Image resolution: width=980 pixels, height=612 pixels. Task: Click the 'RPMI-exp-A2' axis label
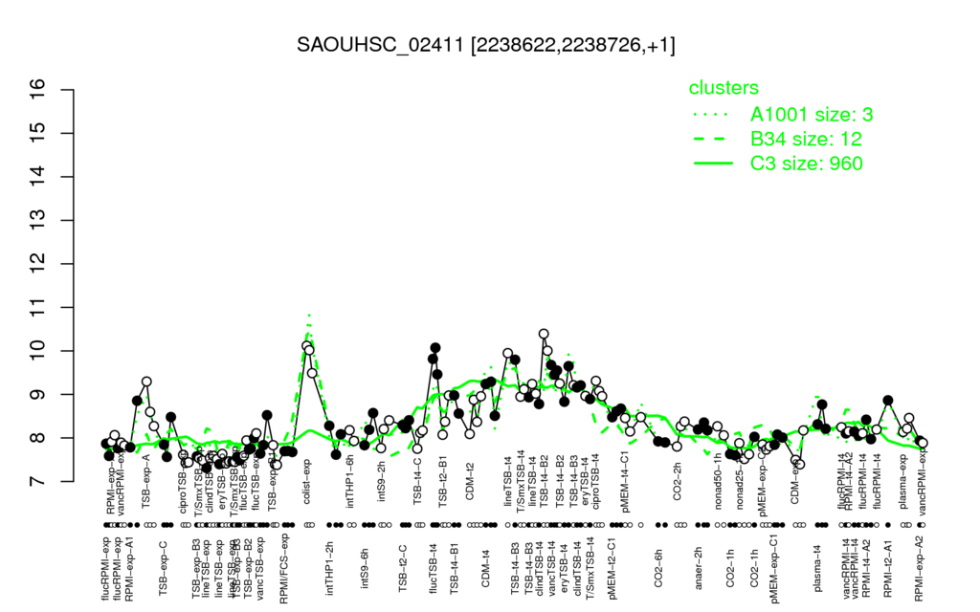pos(919,569)
